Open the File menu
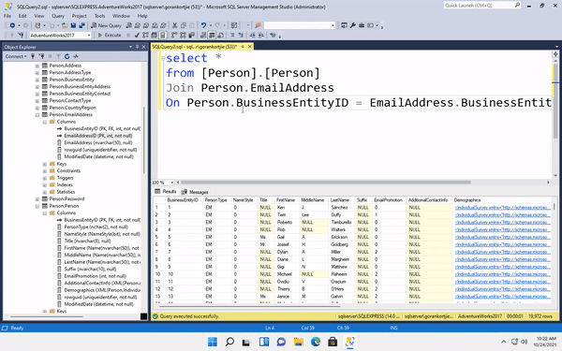The width and height of the screenshot is (562, 351). (7, 16)
